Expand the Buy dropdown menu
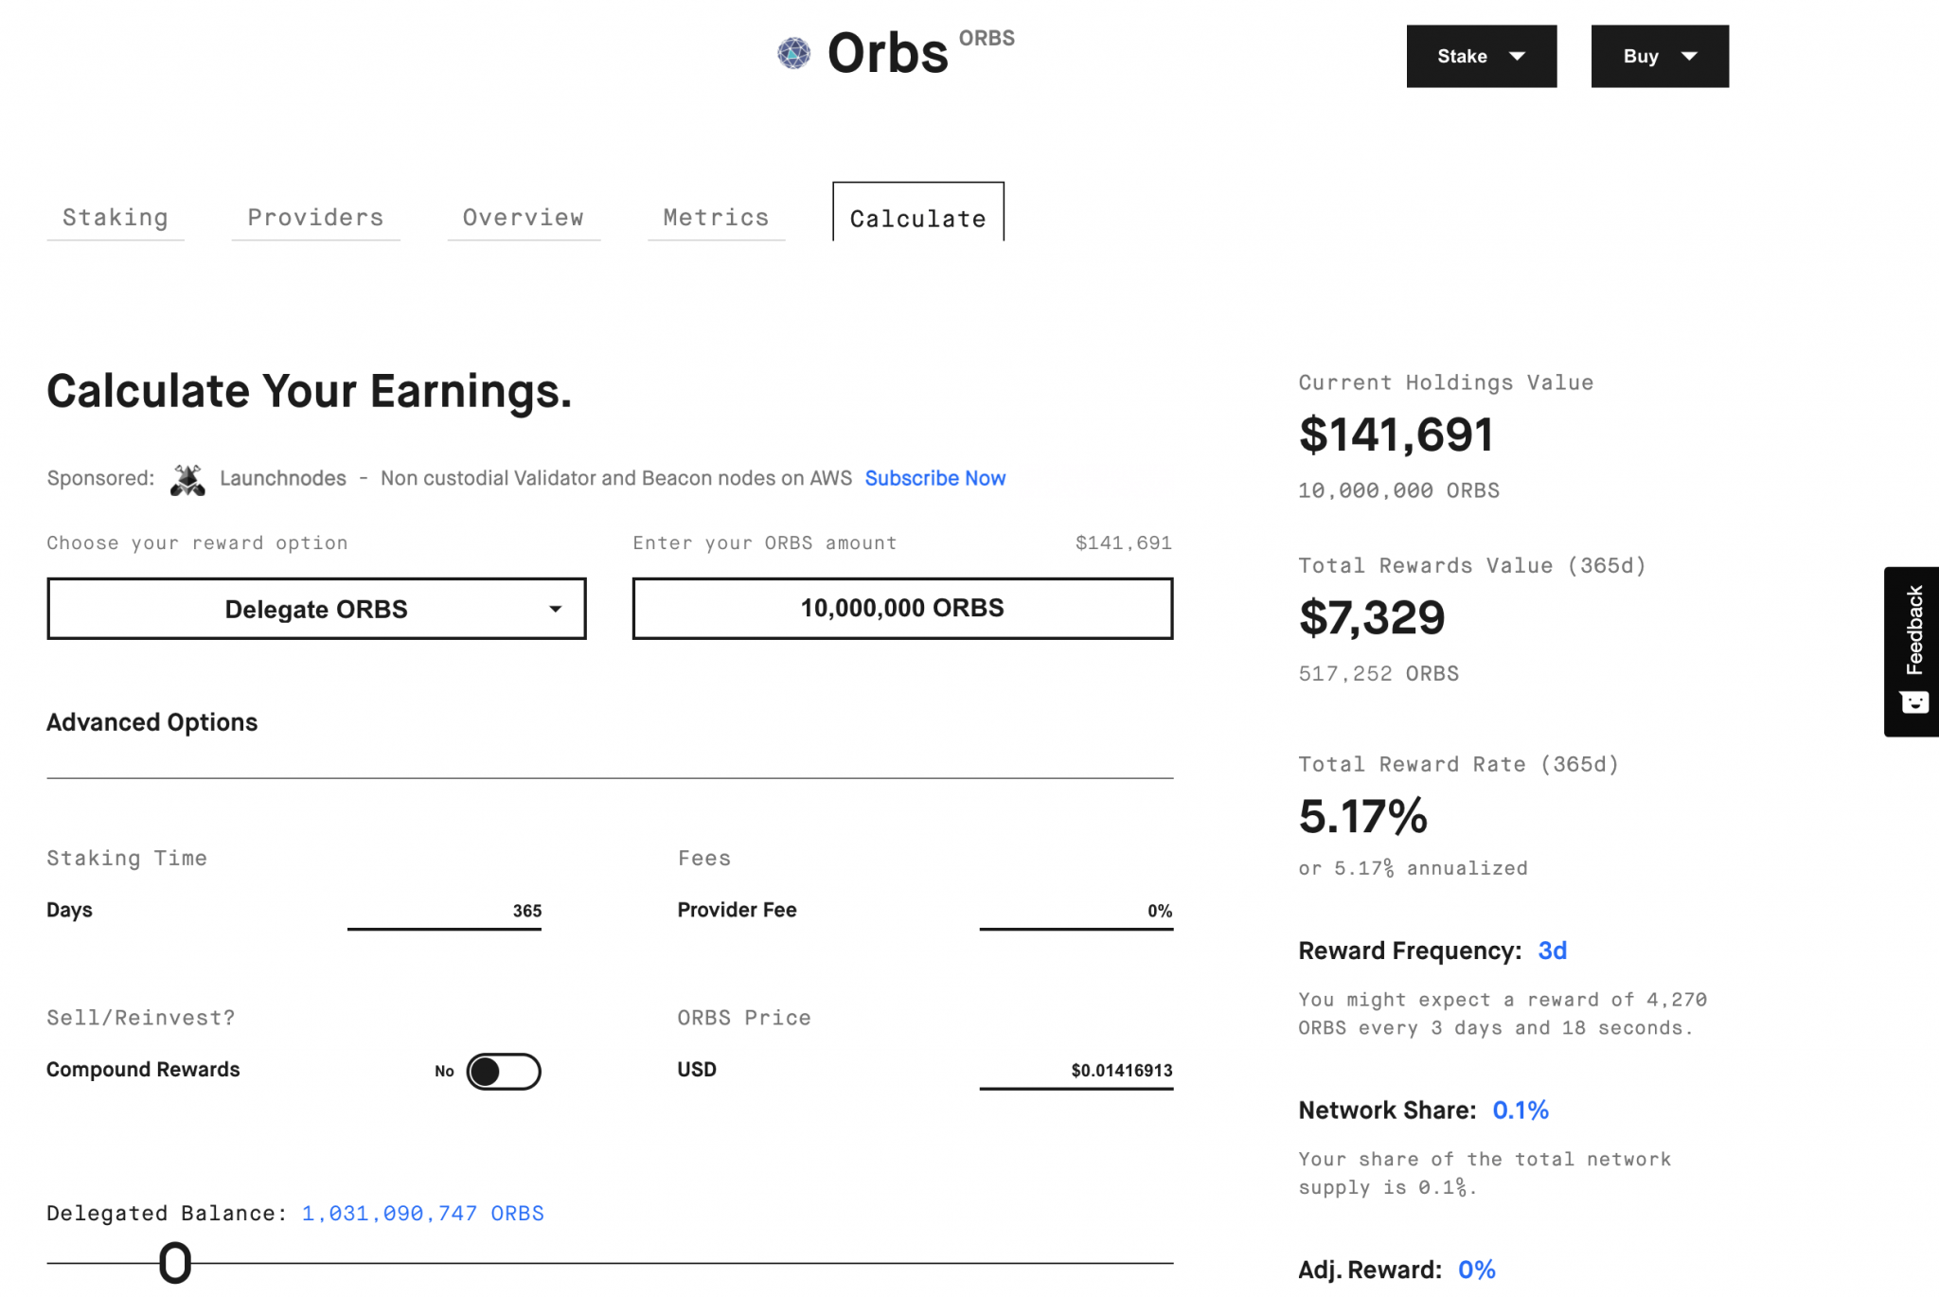 (1660, 57)
